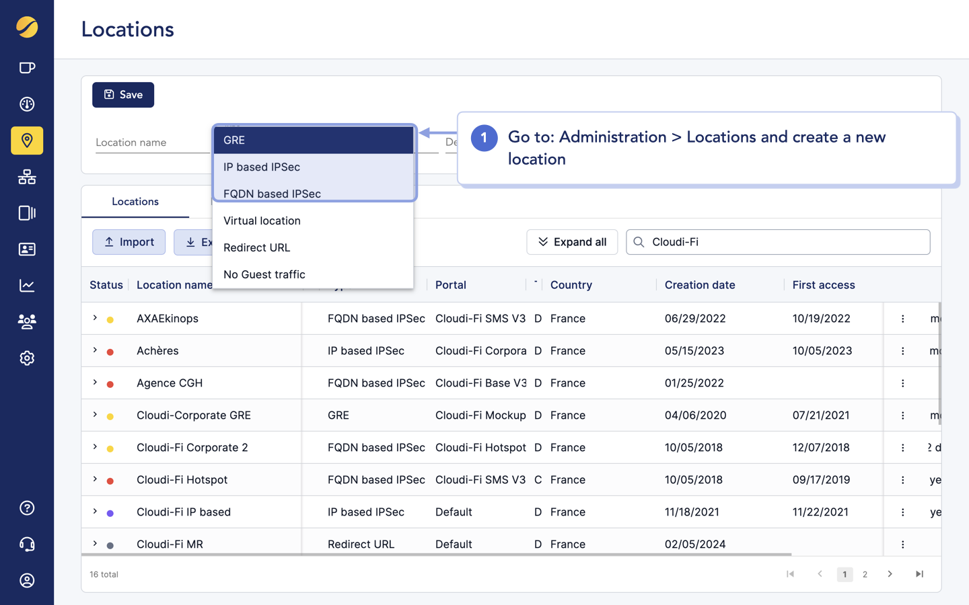
Task: Expand the Agence CGH row
Action: (x=95, y=382)
